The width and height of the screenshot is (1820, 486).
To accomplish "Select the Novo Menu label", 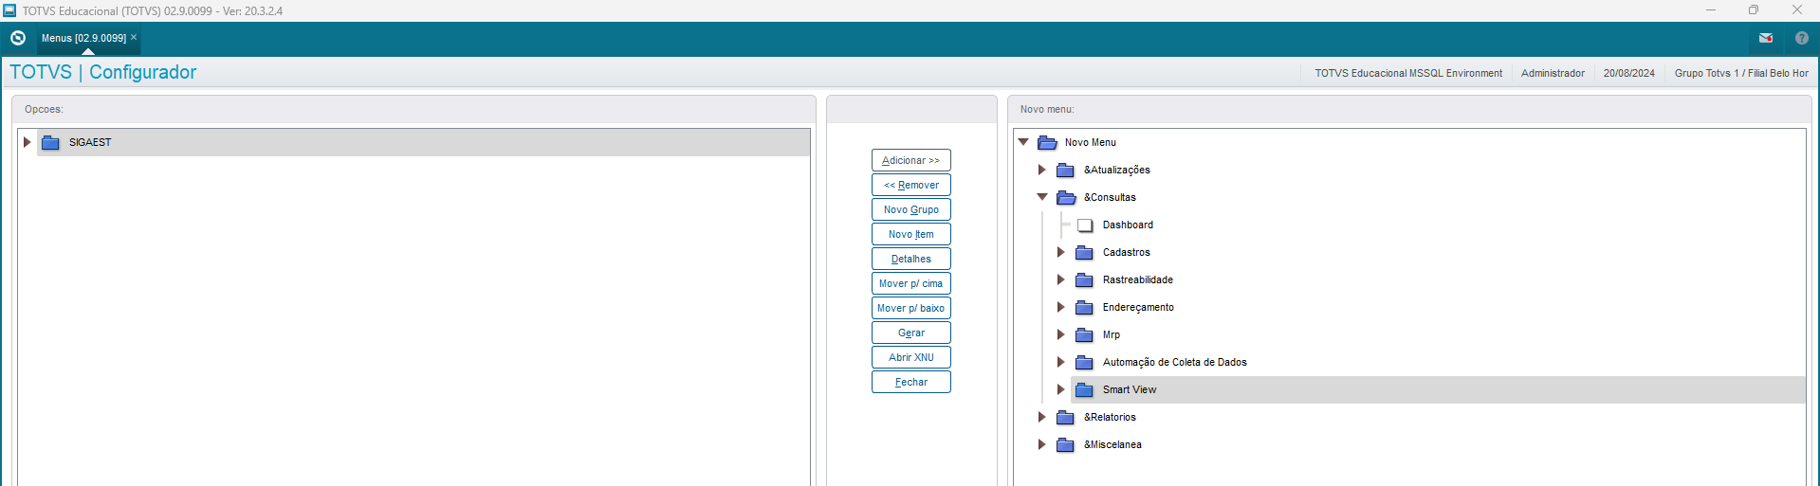I will 1091,142.
